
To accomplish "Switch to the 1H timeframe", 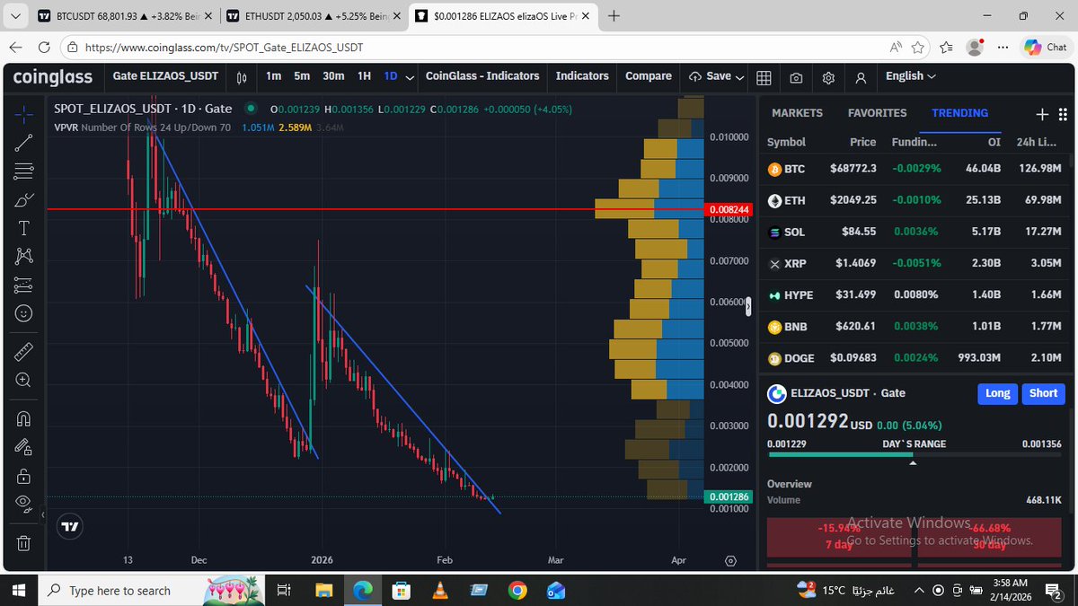I will [x=364, y=76].
